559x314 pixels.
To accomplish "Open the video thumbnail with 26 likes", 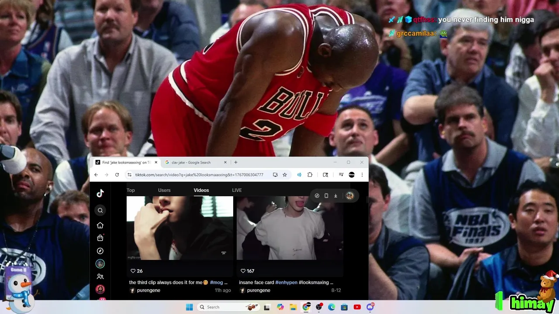I will [180, 228].
